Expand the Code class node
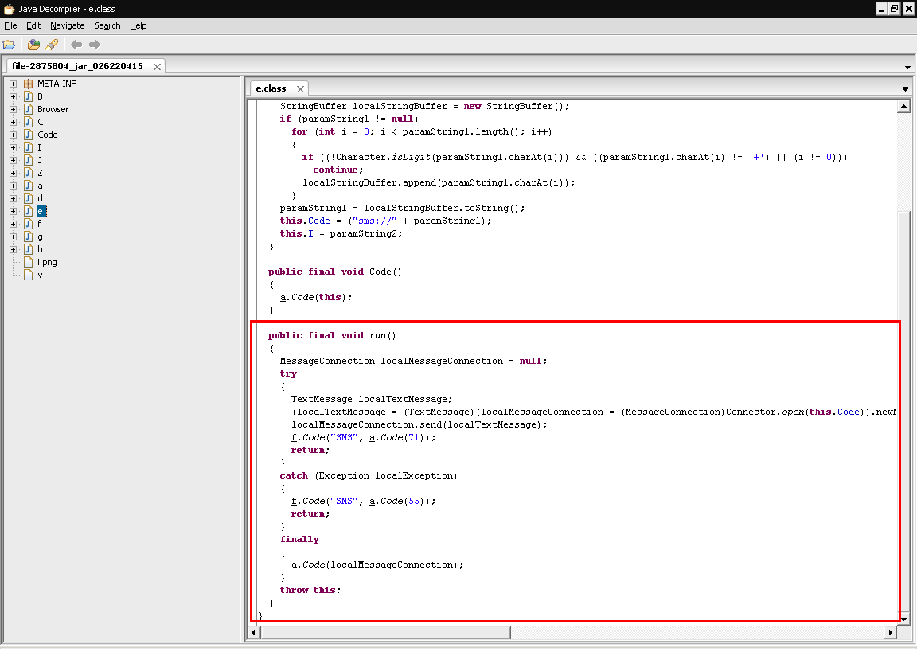This screenshot has width=917, height=649. click(13, 135)
